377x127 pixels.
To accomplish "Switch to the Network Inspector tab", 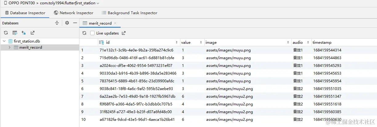I will (x=73, y=13).
